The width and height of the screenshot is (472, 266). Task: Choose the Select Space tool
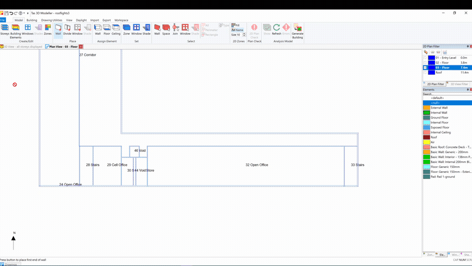point(166,29)
